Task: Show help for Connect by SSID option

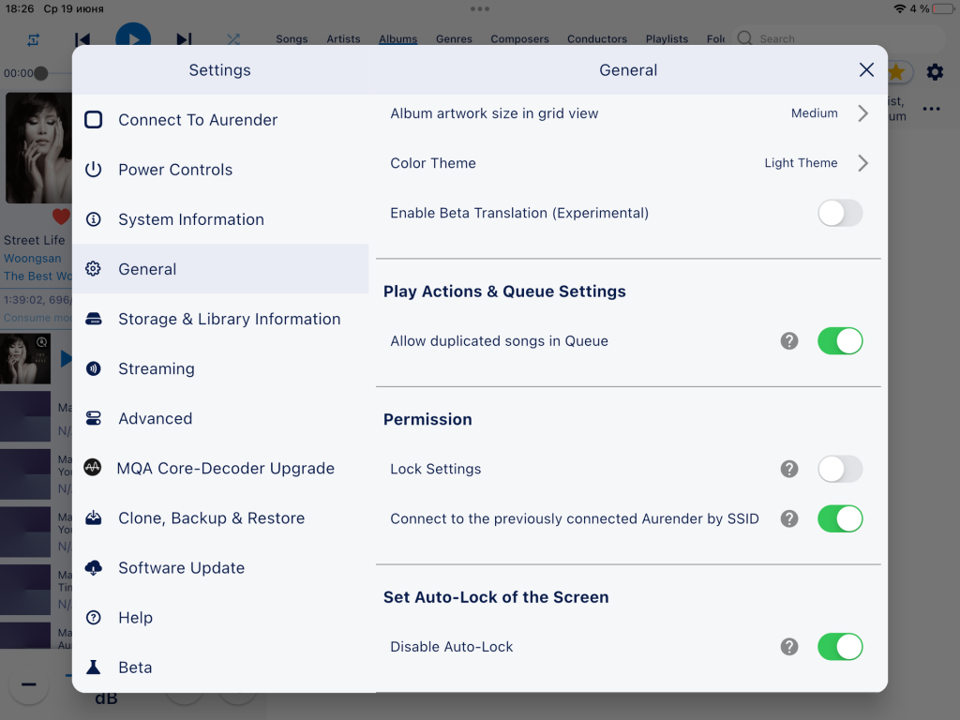Action: [789, 518]
